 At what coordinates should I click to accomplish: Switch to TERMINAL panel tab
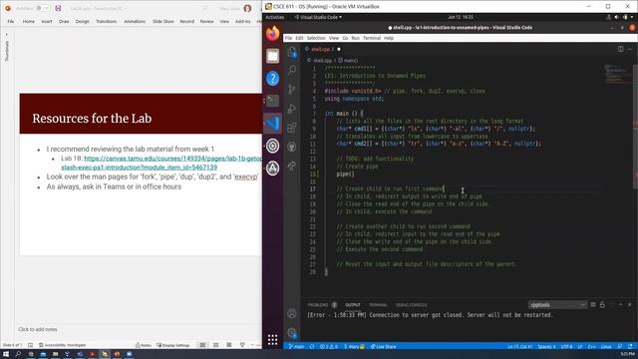[378, 305]
